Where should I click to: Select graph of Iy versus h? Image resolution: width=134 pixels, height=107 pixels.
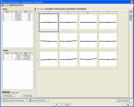[49, 60]
